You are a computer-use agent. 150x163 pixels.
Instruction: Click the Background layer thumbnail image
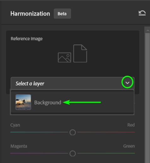point(23,102)
